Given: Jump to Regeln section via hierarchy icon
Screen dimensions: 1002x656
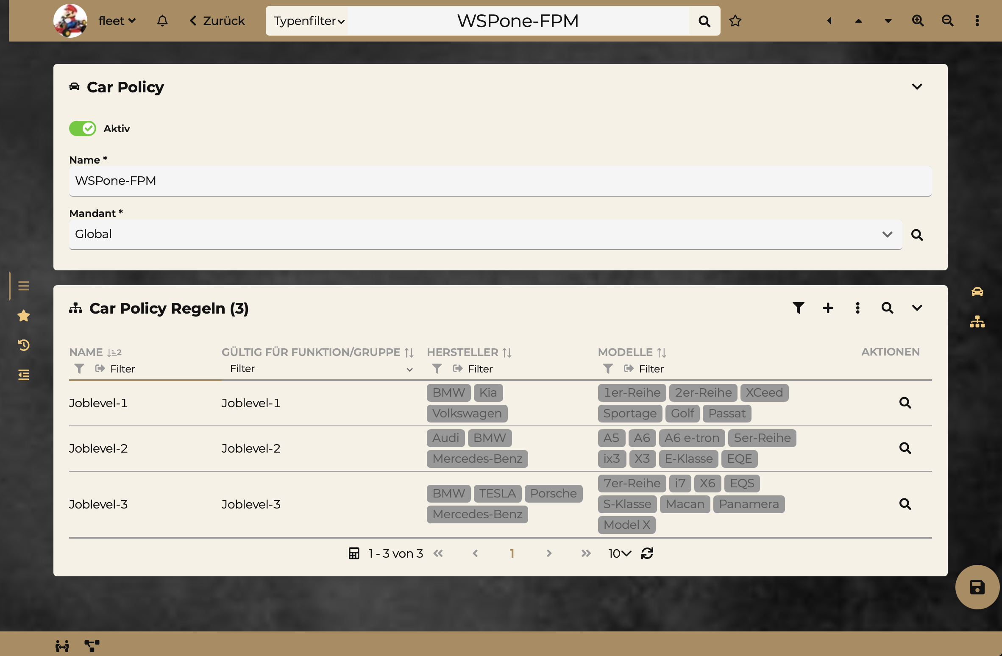Looking at the screenshot, I should (x=977, y=322).
